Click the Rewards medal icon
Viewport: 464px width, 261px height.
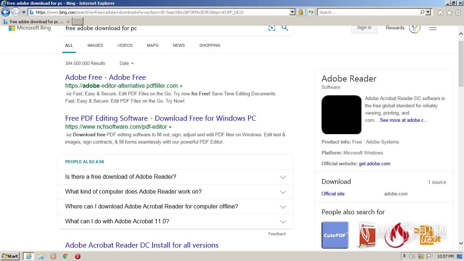pyautogui.click(x=415, y=28)
